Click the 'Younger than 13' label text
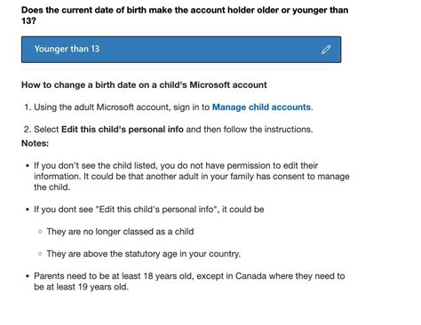Image resolution: width=421 pixels, height=325 pixels. click(67, 49)
